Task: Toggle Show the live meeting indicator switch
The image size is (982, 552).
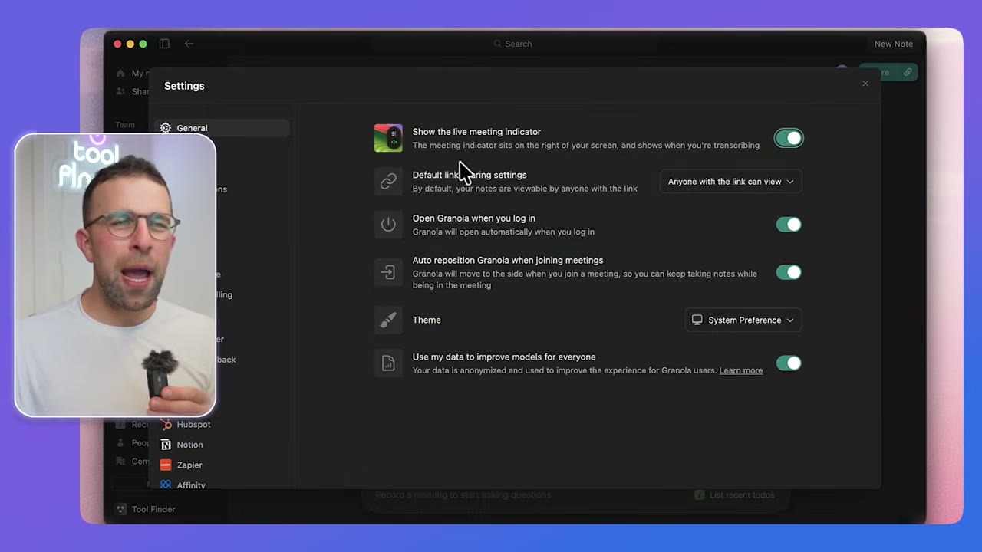Action: (789, 138)
